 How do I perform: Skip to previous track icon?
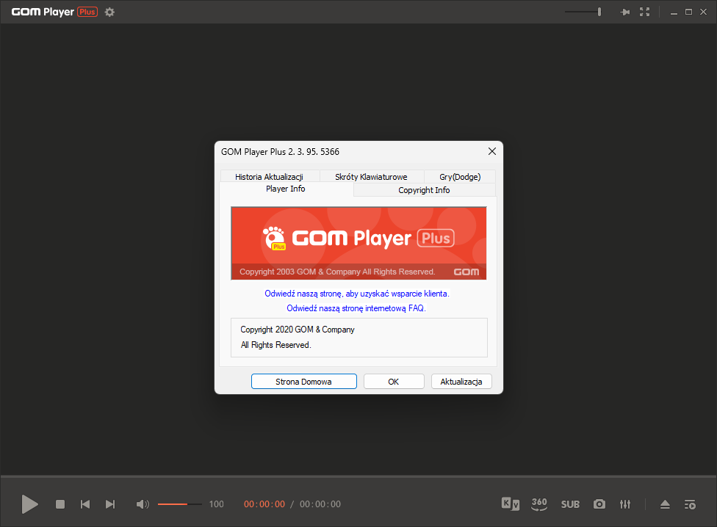(x=85, y=504)
